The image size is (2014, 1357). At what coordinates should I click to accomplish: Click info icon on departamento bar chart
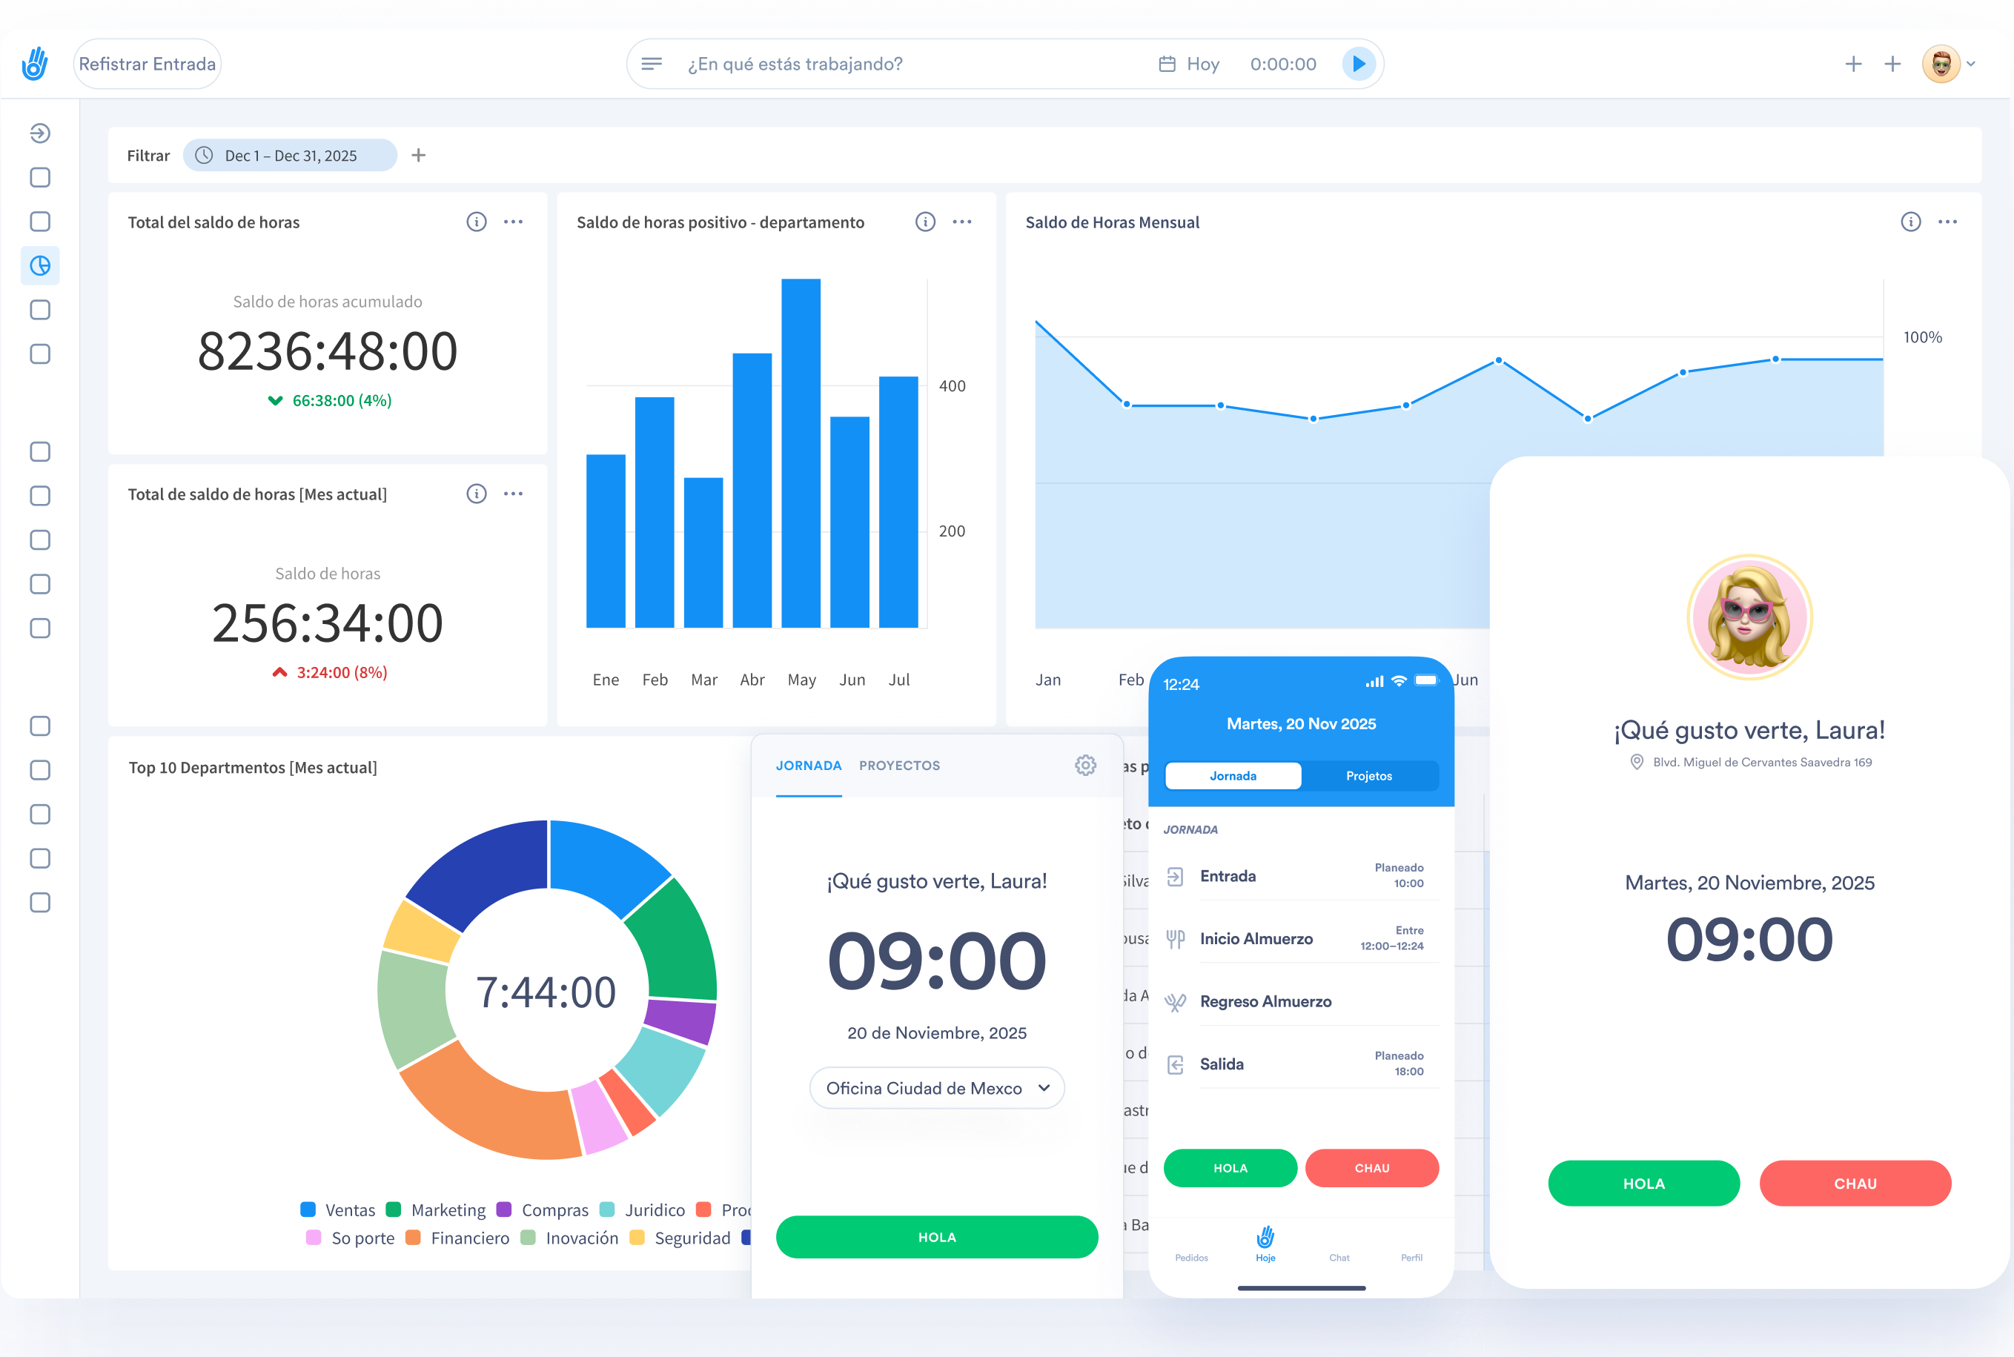925,222
